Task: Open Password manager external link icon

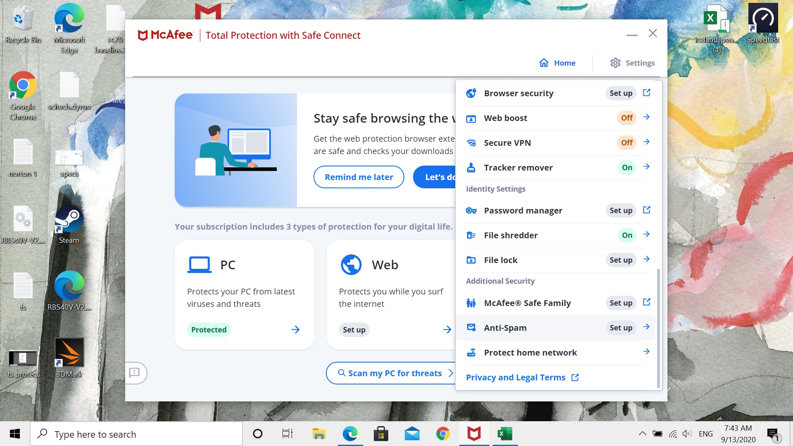Action: pos(647,210)
